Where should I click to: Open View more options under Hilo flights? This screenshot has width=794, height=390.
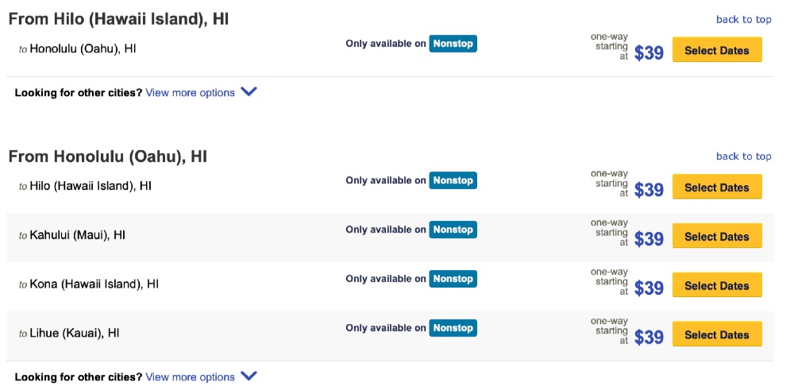point(190,93)
